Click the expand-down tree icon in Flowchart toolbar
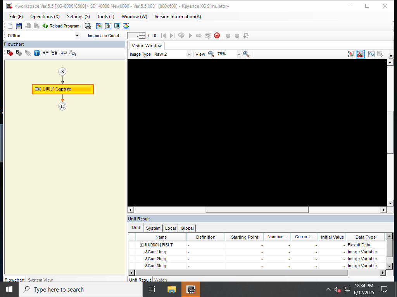397x297 pixels. (x=54, y=53)
